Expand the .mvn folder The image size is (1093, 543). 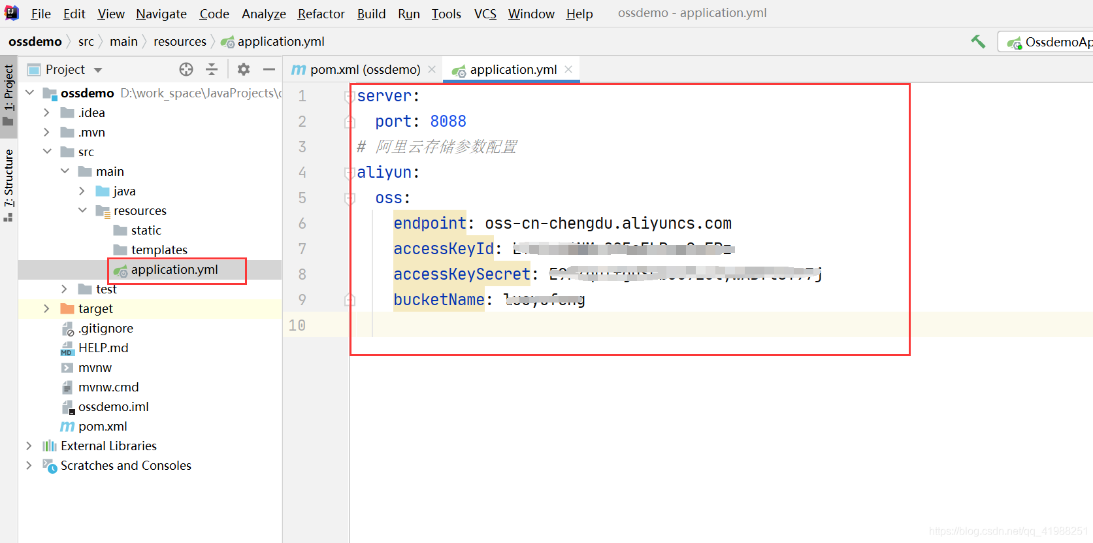point(46,132)
